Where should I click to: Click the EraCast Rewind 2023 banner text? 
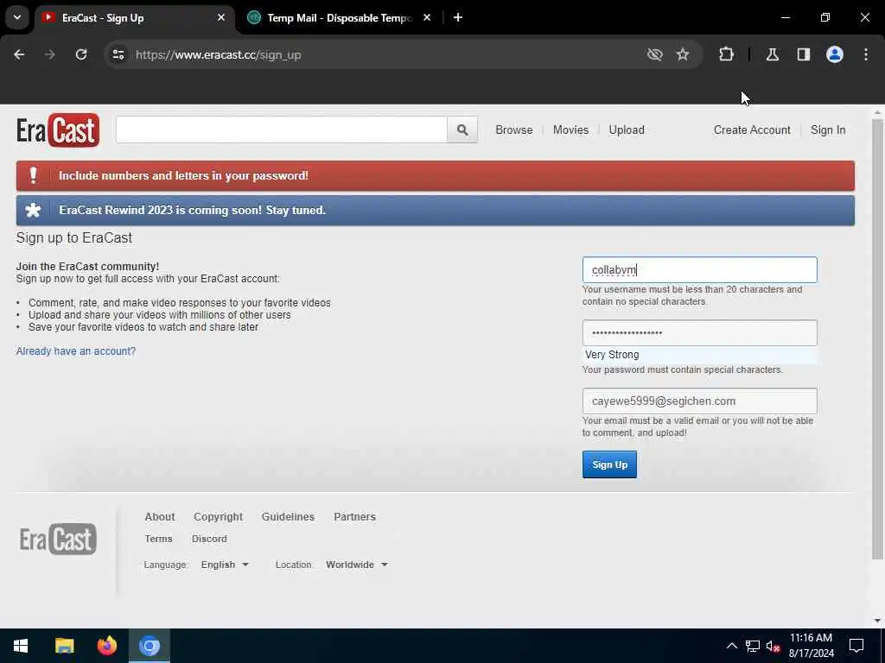pyautogui.click(x=193, y=211)
